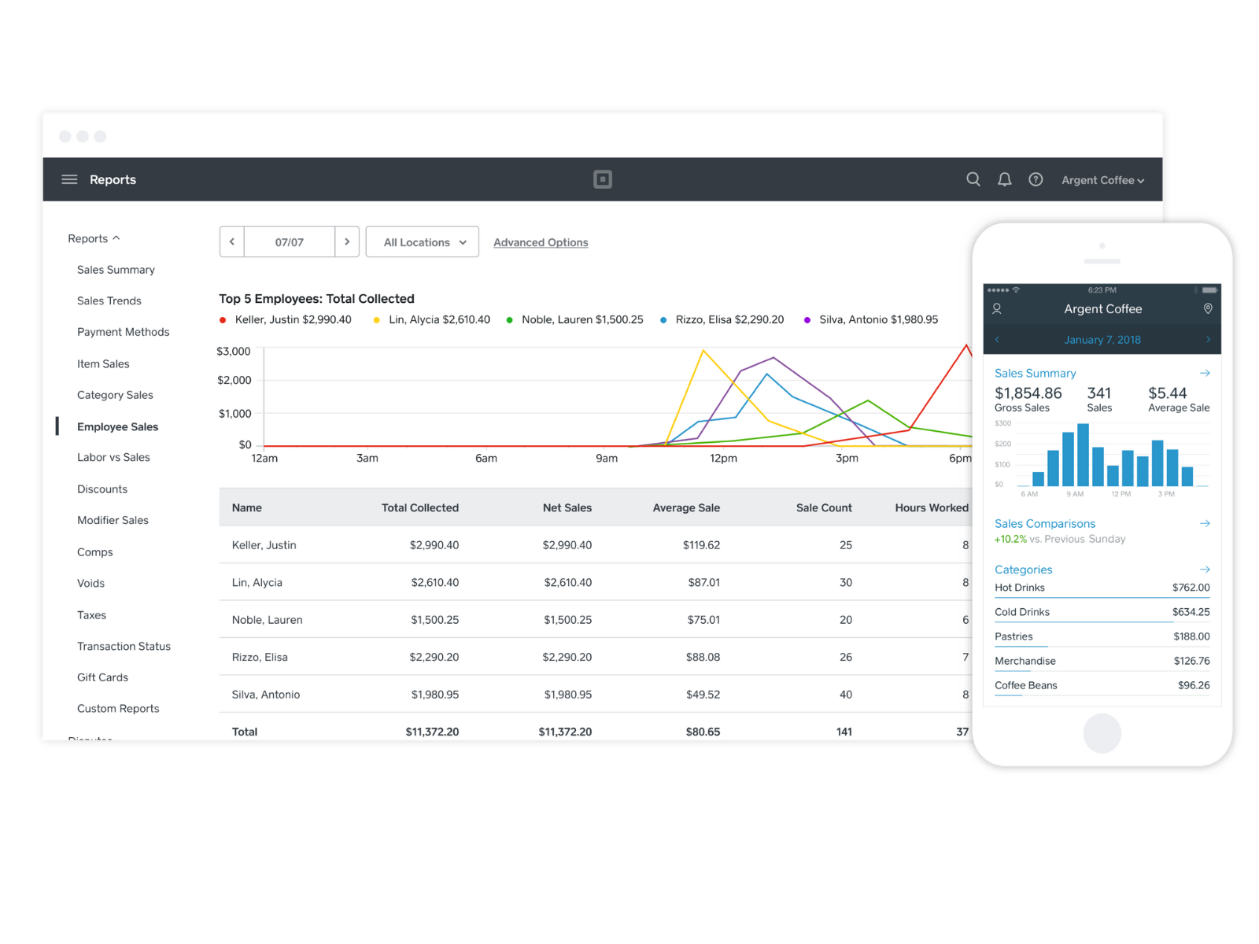The width and height of the screenshot is (1259, 944).
Task: Collapse the Reports sidebar section
Action: [94, 238]
